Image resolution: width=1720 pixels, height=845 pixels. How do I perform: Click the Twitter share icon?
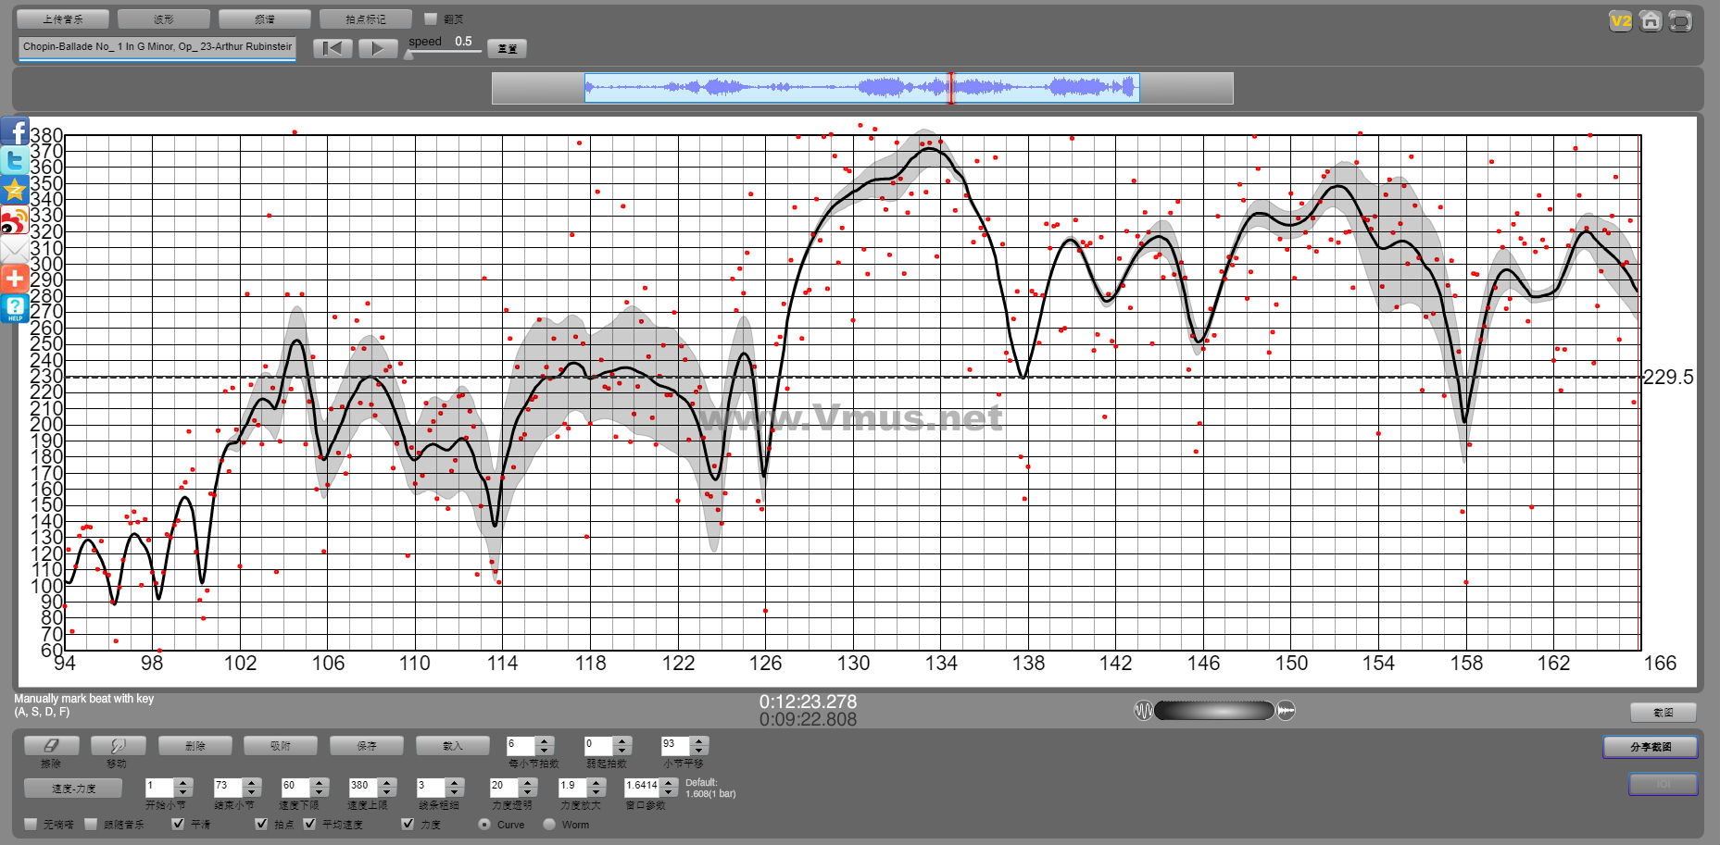tap(15, 161)
